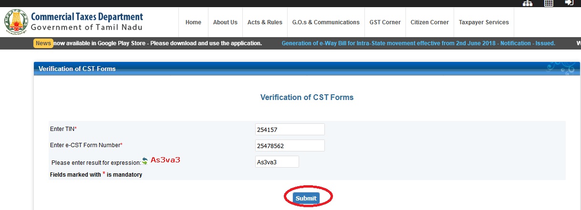581x210 pixels.
Task: Refresh the captcha expression icon
Action: 145,161
